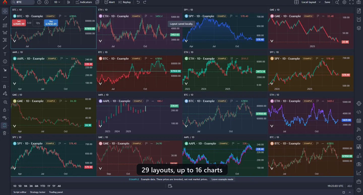This screenshot has width=363, height=195.
Task: Select the Text annotation tool
Action: [5, 54]
